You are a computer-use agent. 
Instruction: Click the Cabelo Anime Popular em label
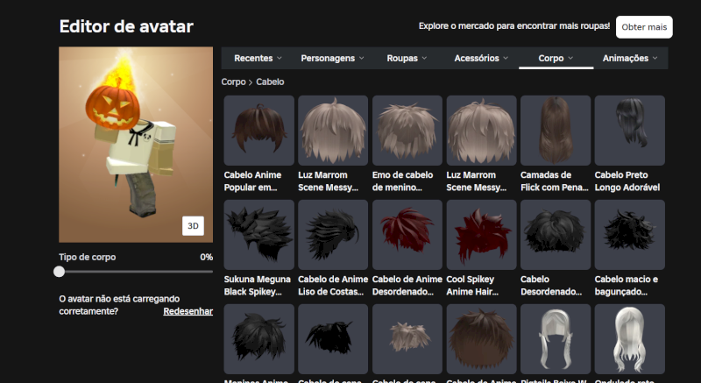click(252, 181)
